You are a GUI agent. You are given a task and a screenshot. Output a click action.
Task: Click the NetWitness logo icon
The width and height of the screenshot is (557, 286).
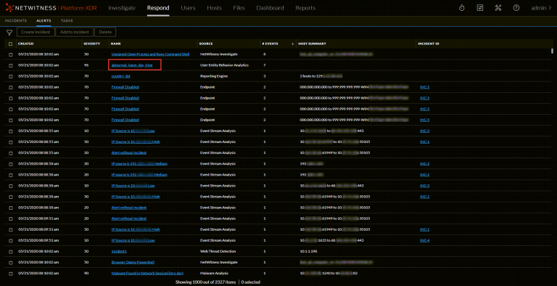pyautogui.click(x=9, y=8)
